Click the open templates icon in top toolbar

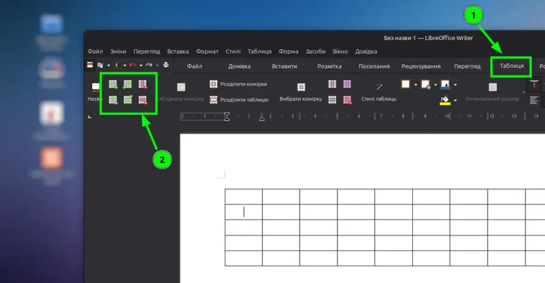[x=101, y=65]
